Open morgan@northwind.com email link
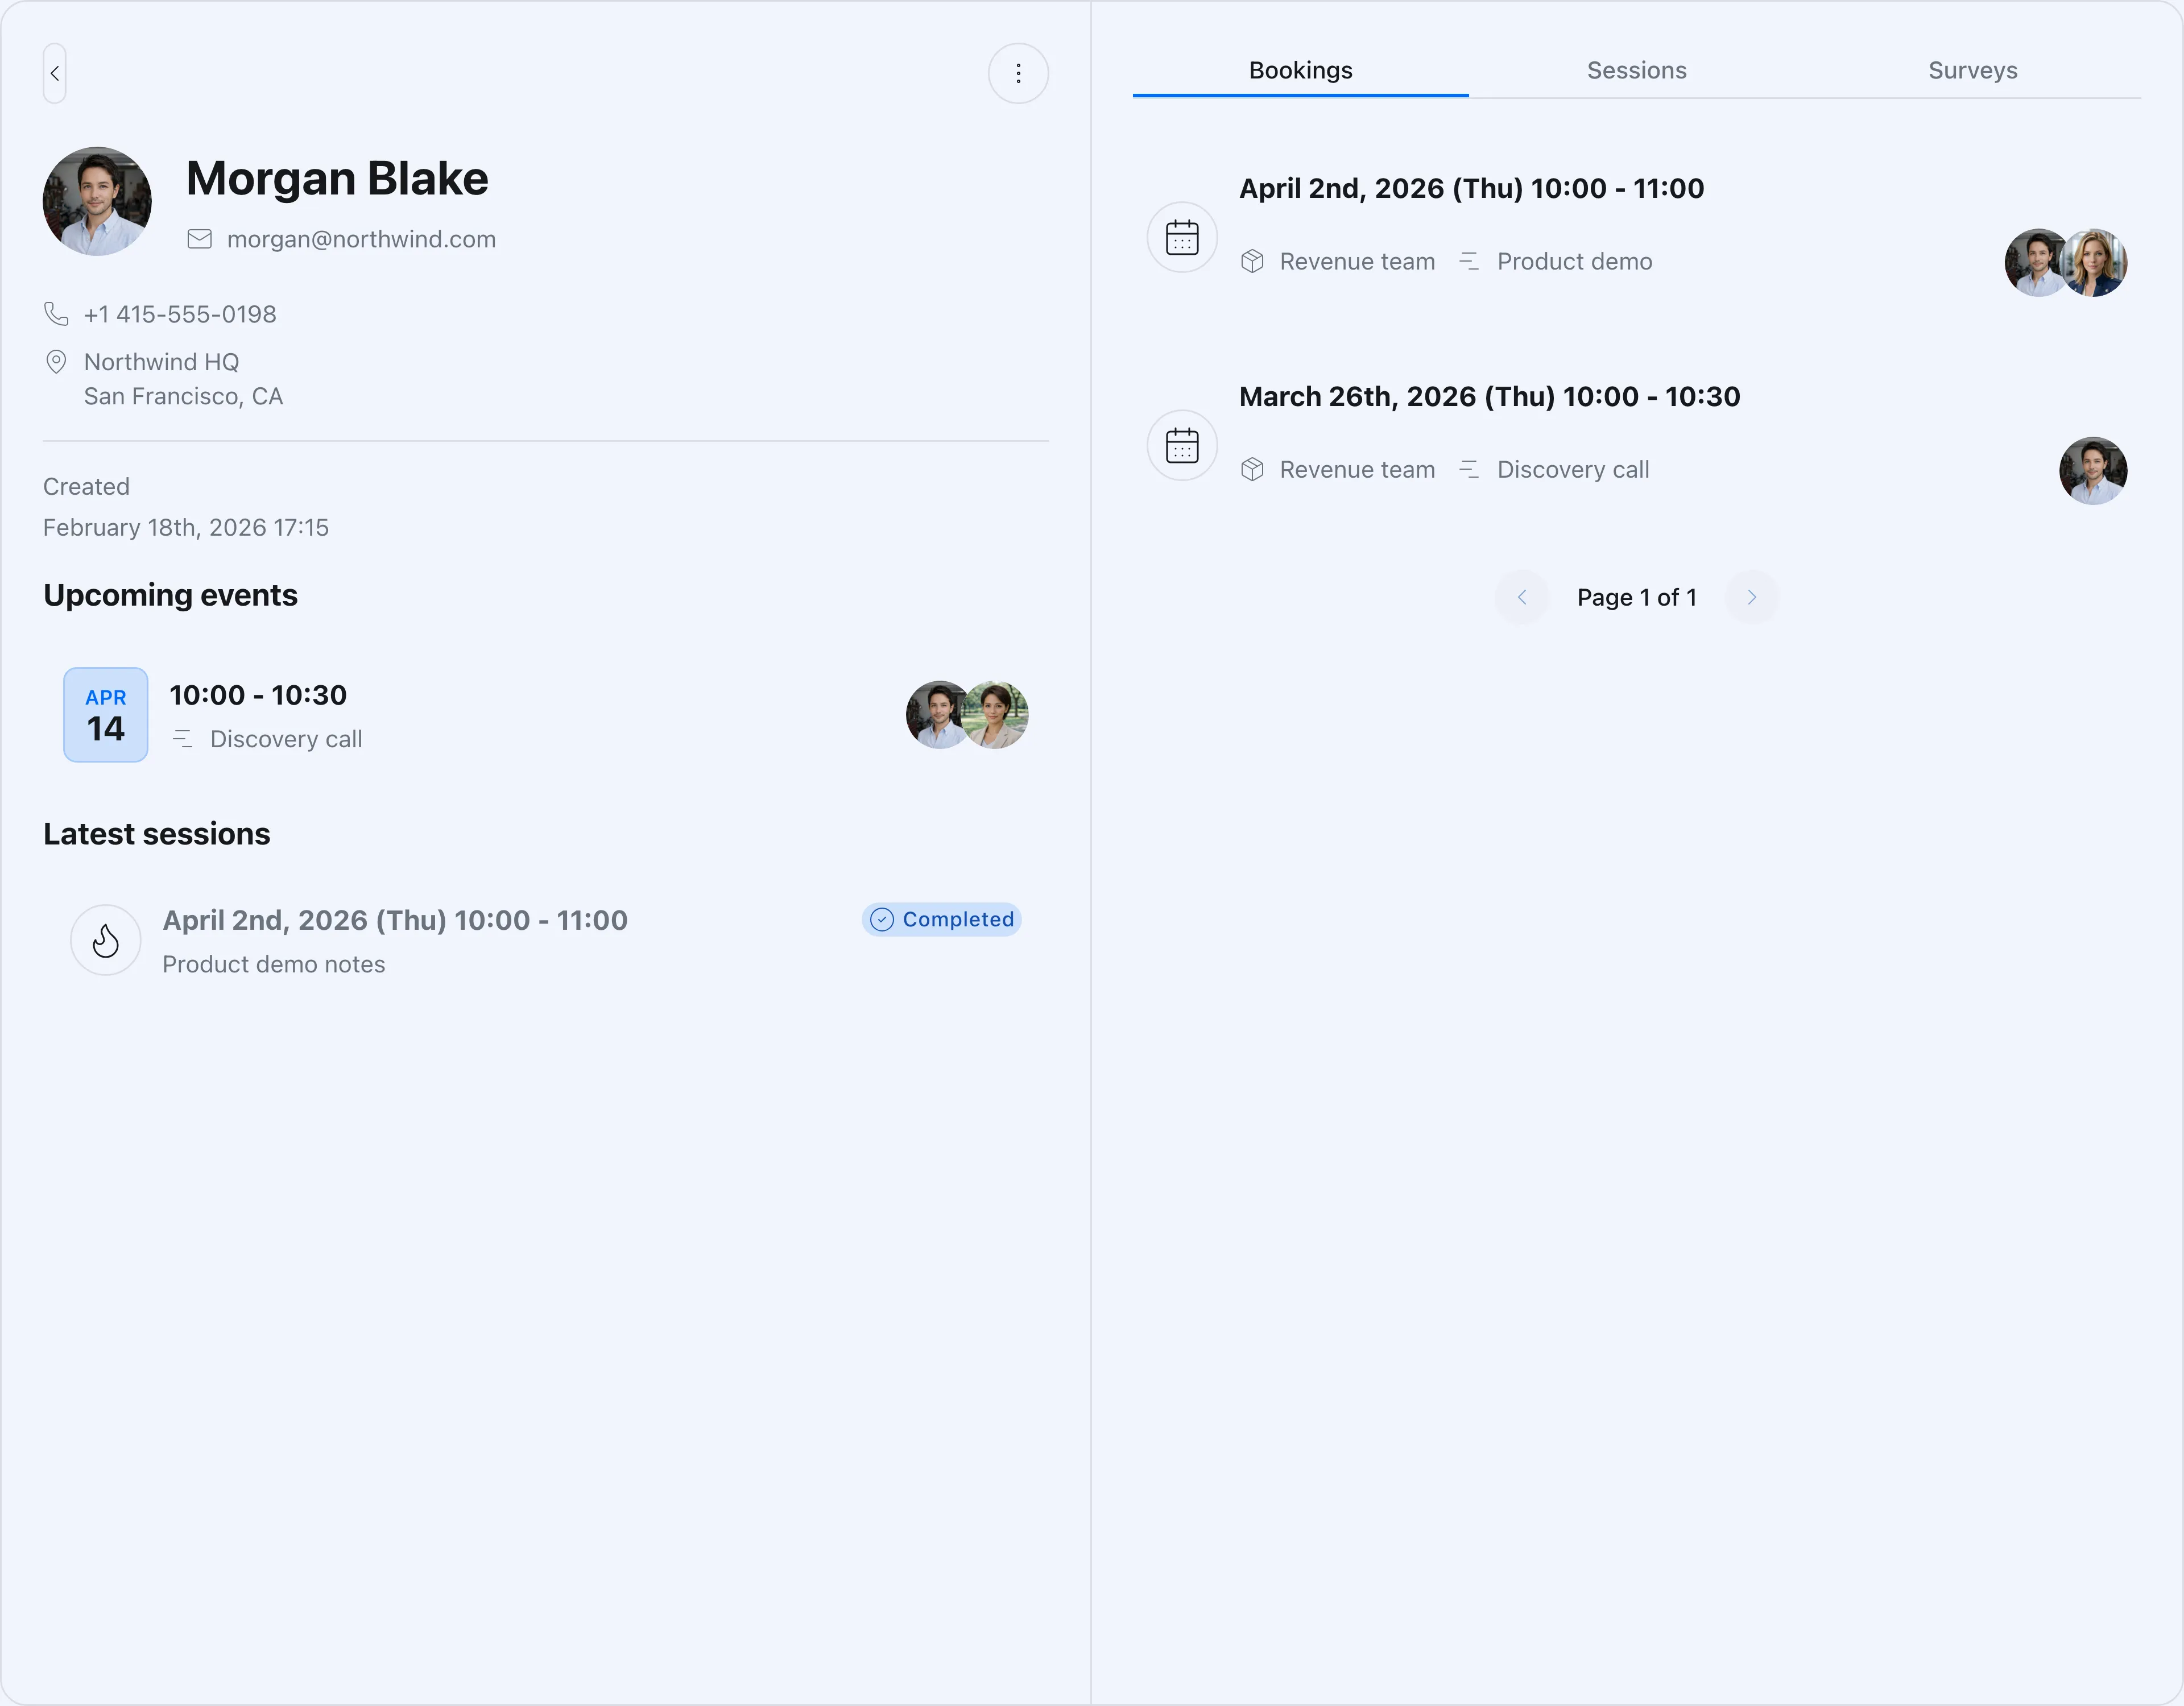Viewport: 2184px width, 1706px height. tap(361, 239)
